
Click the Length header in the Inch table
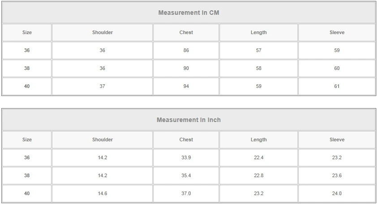pos(258,140)
